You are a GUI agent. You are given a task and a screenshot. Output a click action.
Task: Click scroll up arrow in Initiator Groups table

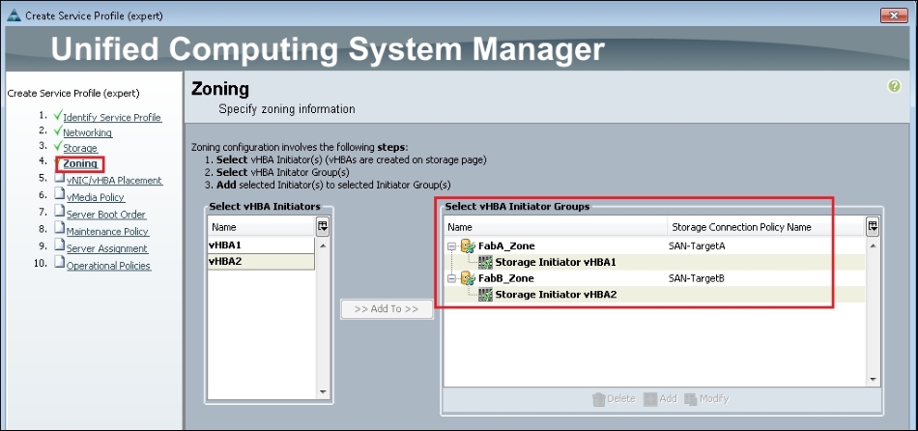coord(874,244)
